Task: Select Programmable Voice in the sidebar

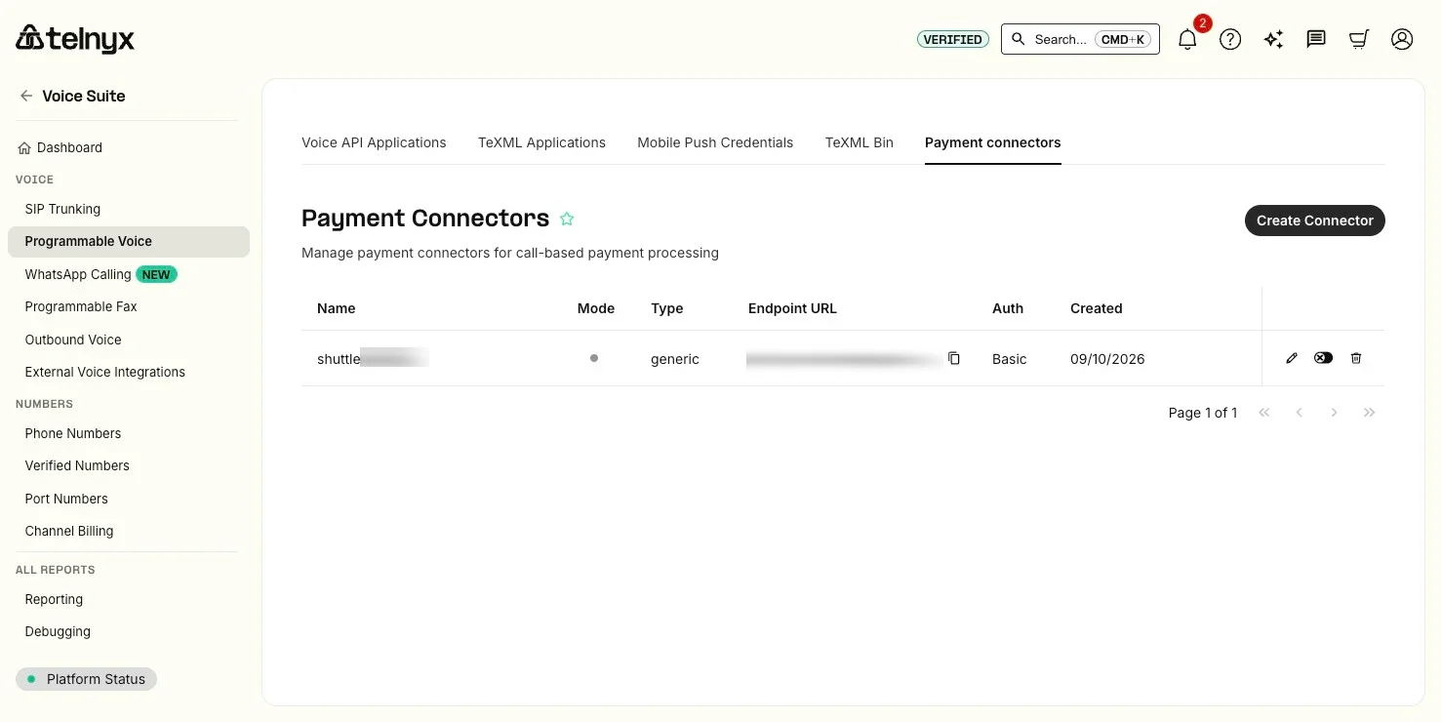Action: point(129,242)
